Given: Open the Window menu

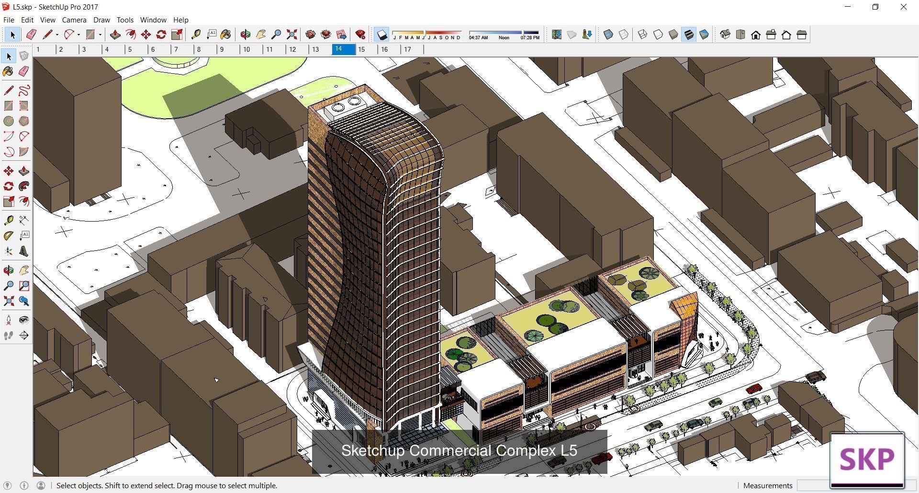Looking at the screenshot, I should tap(153, 20).
